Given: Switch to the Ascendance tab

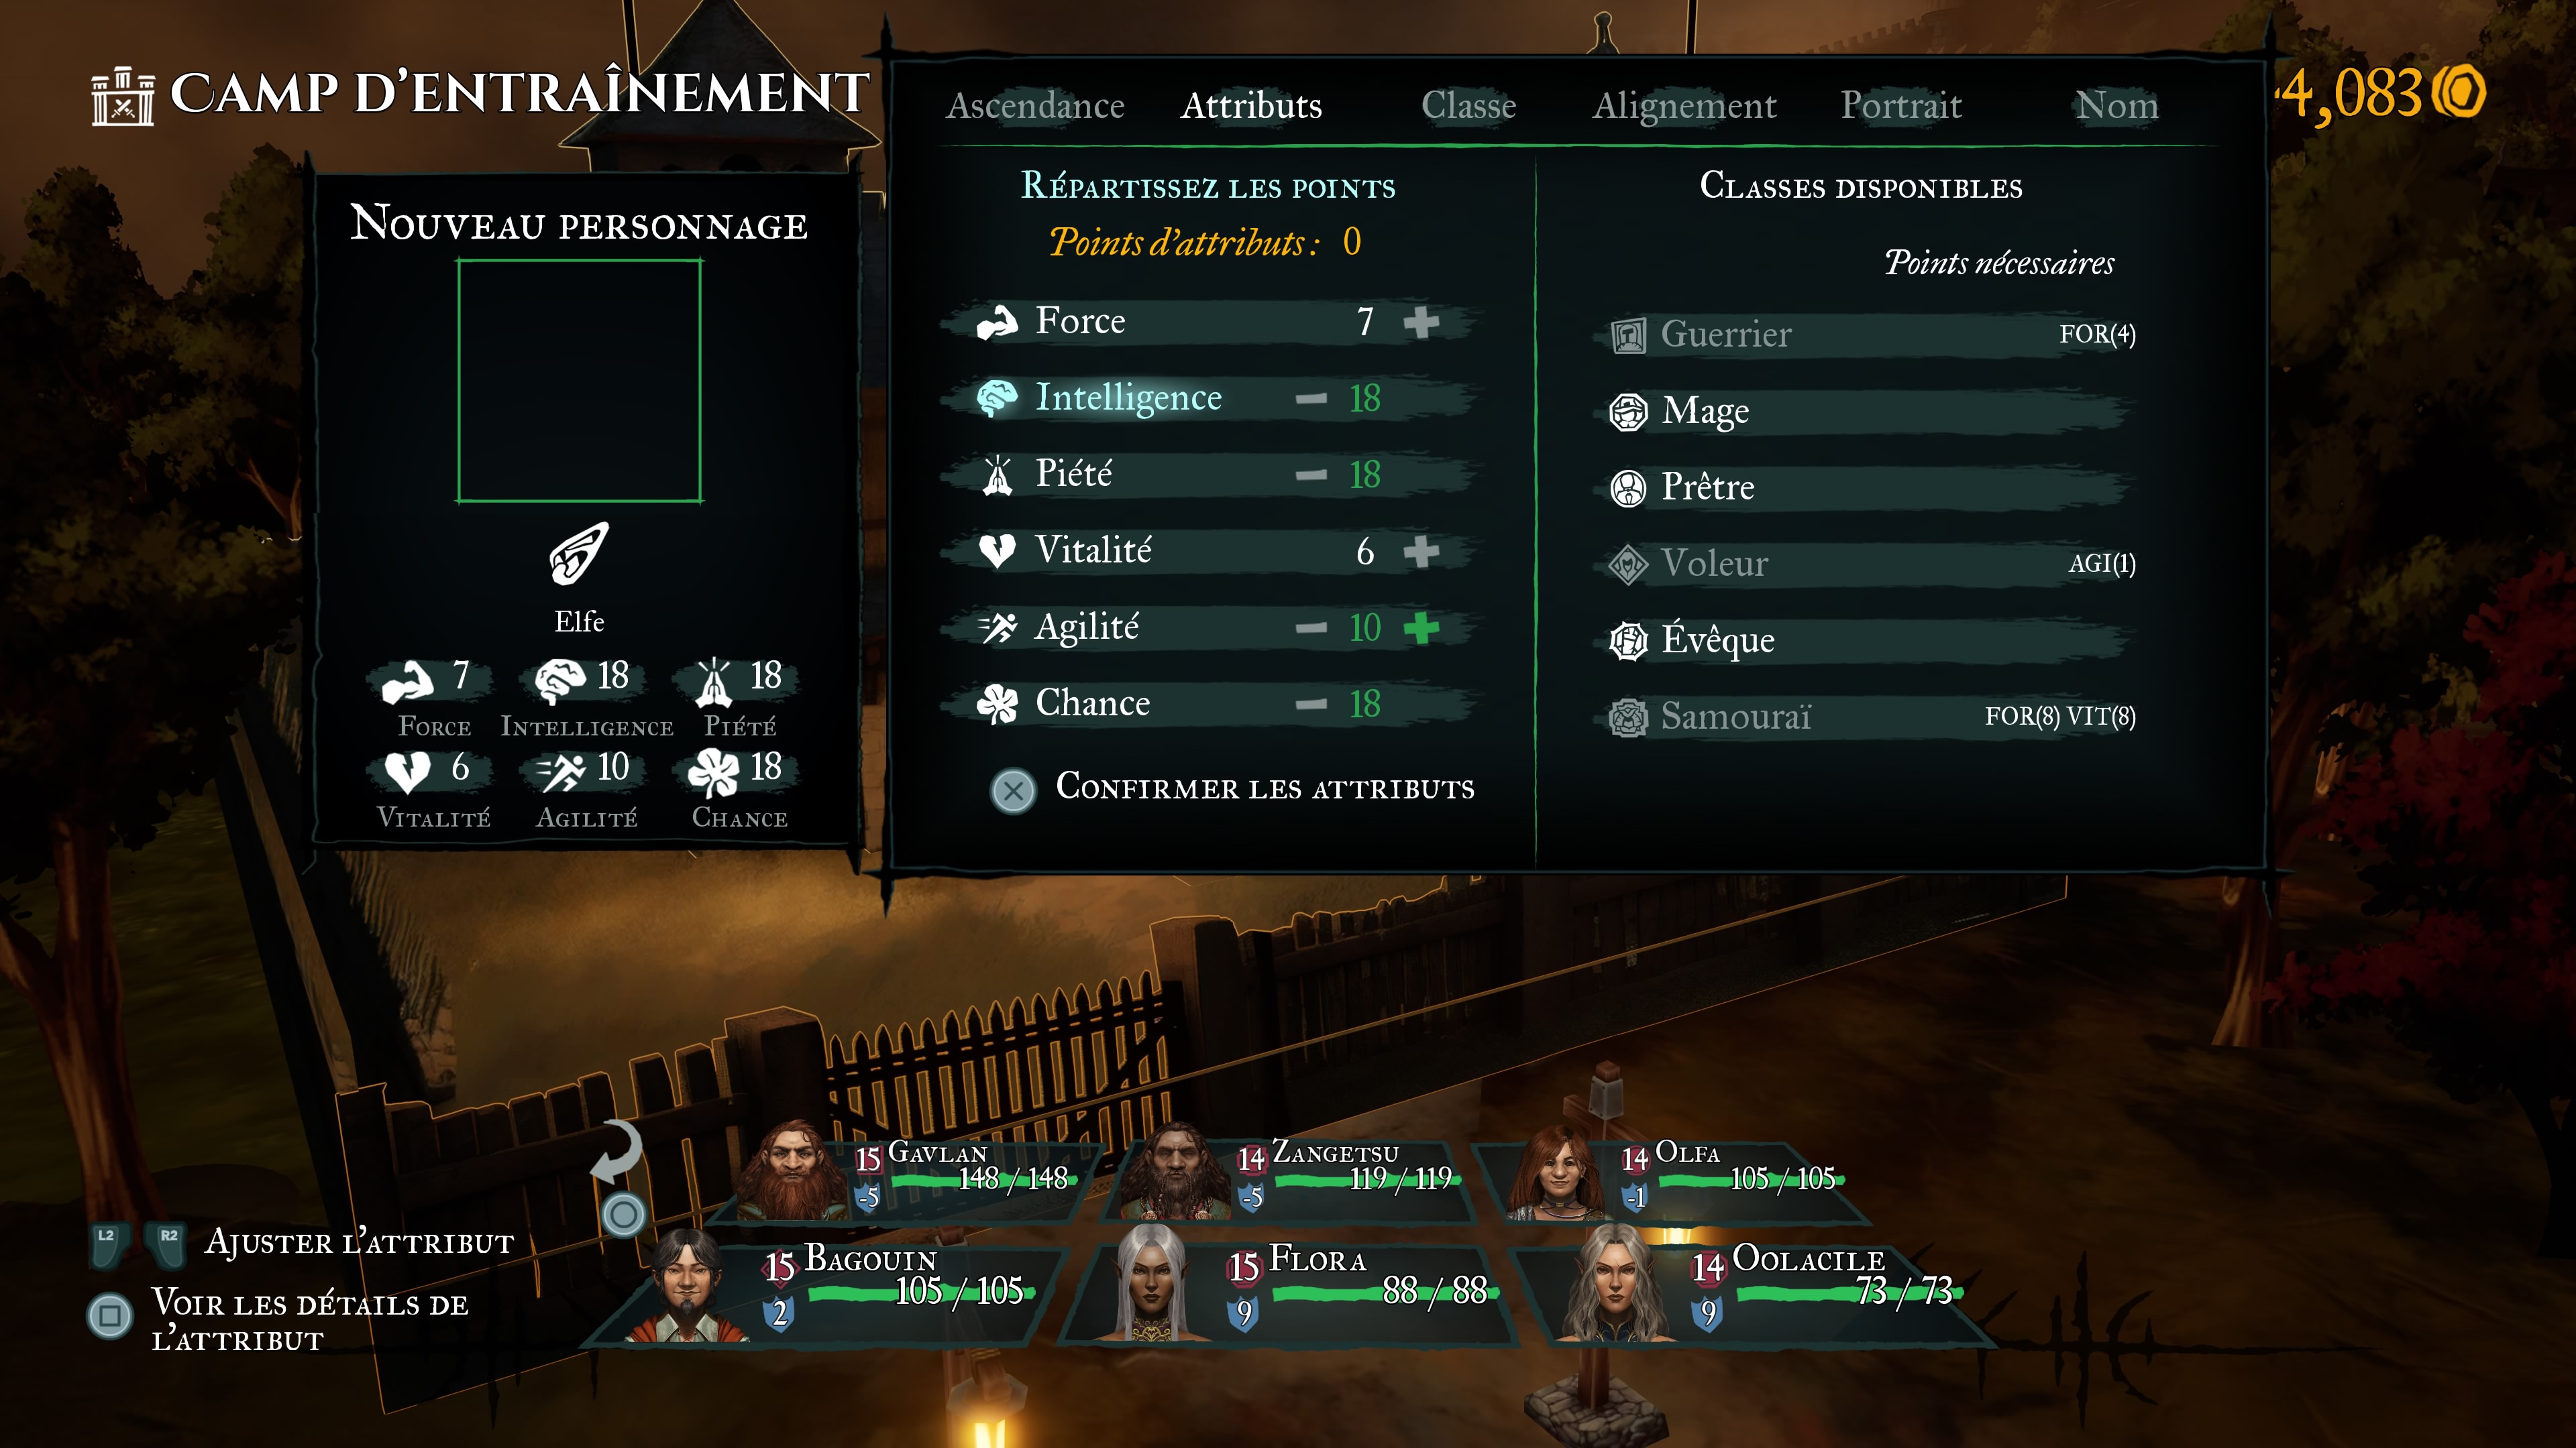Looking at the screenshot, I should pos(1035,105).
